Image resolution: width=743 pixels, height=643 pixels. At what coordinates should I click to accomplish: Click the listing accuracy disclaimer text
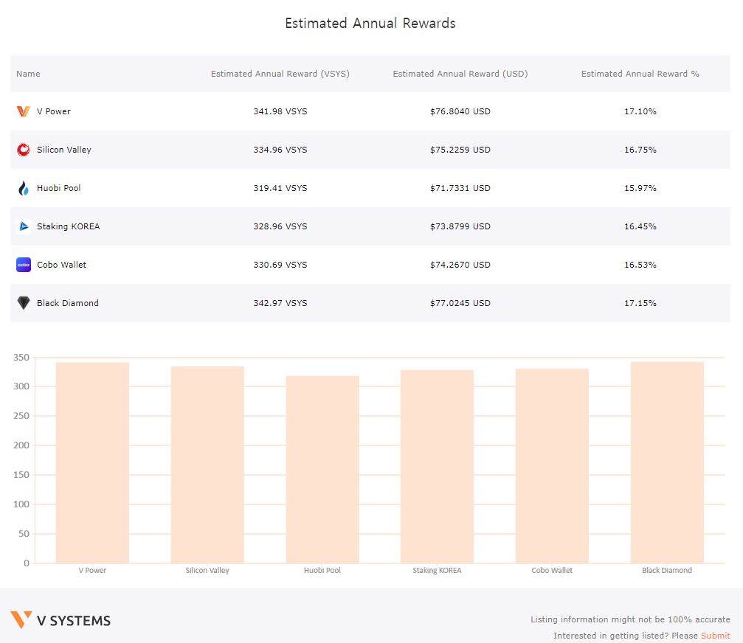point(630,619)
